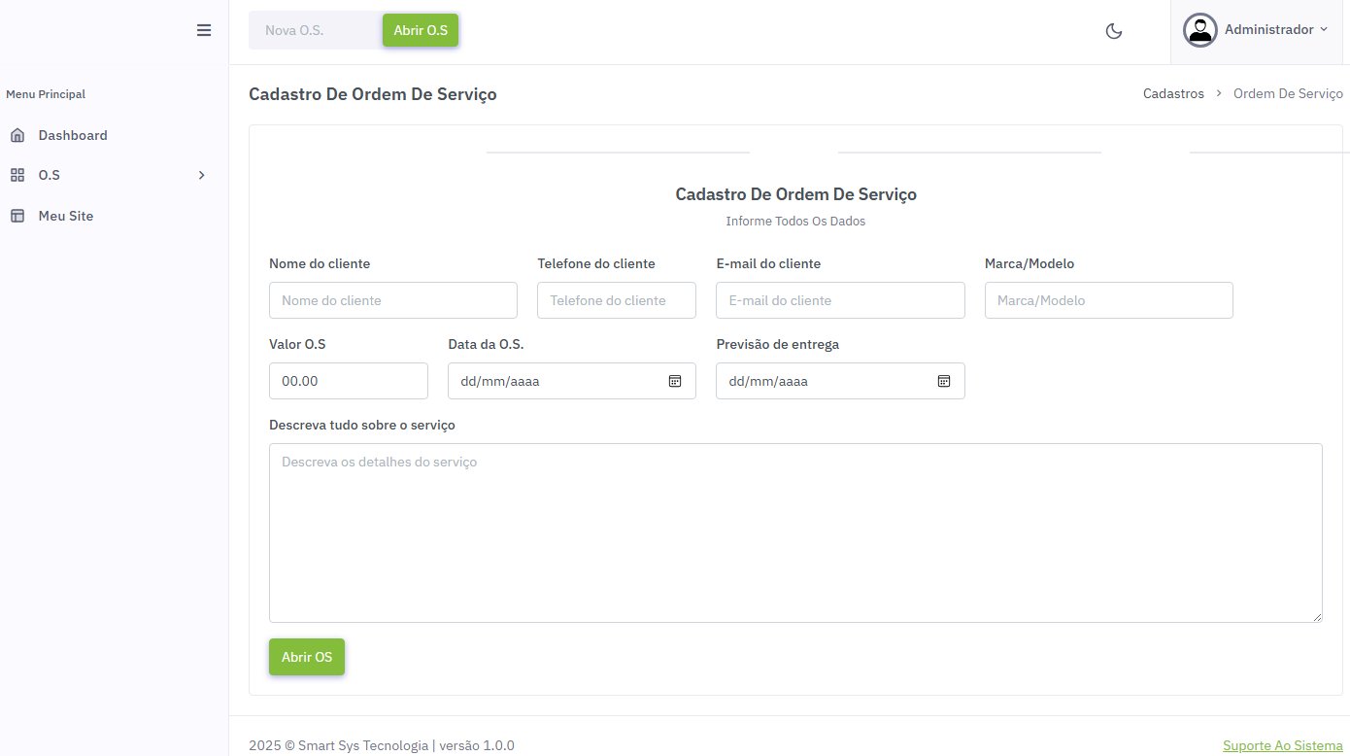Click the Cadastros breadcrumb link
Image resolution: width=1350 pixels, height=756 pixels.
(1173, 94)
